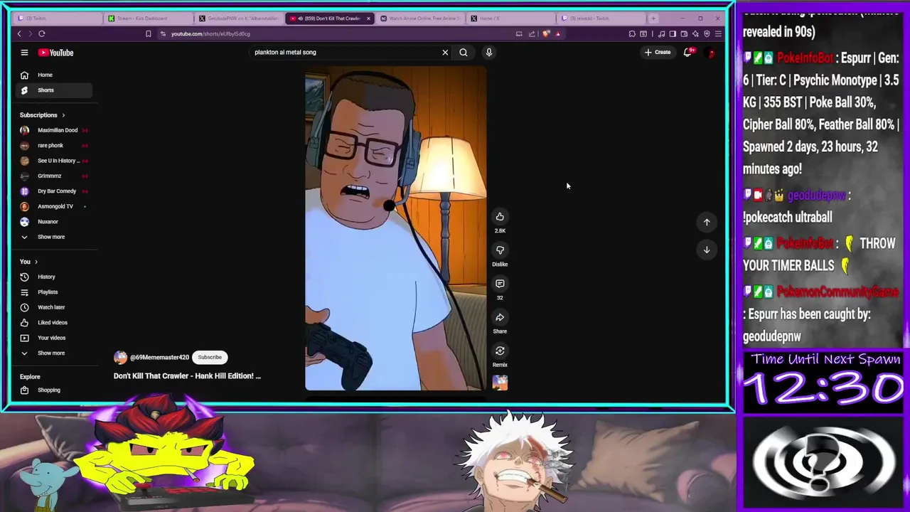
Task: Open History
Action: pos(53,277)
